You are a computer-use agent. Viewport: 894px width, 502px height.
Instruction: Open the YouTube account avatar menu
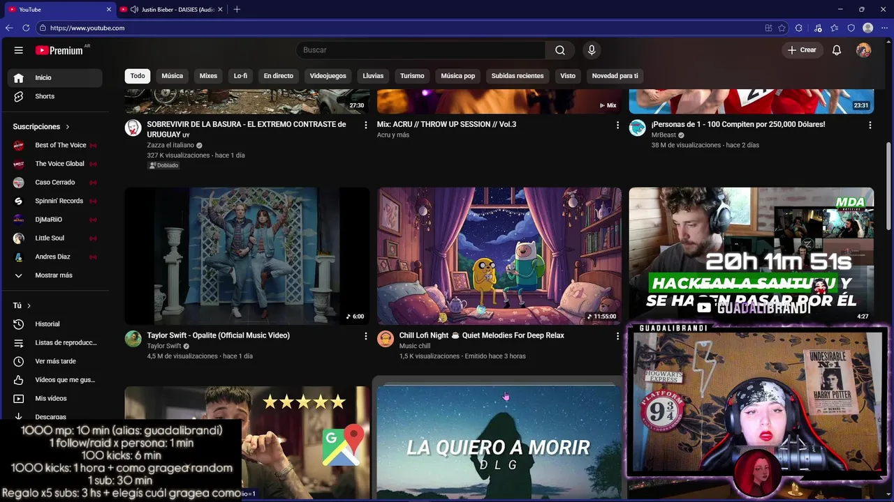tap(864, 50)
